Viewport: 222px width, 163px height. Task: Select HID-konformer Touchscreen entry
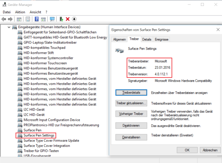(45, 63)
